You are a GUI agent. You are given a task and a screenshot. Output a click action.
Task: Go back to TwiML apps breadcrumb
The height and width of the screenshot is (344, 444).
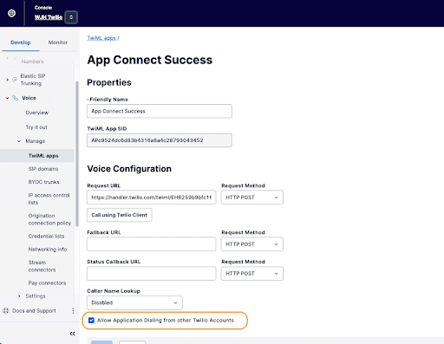[101, 38]
